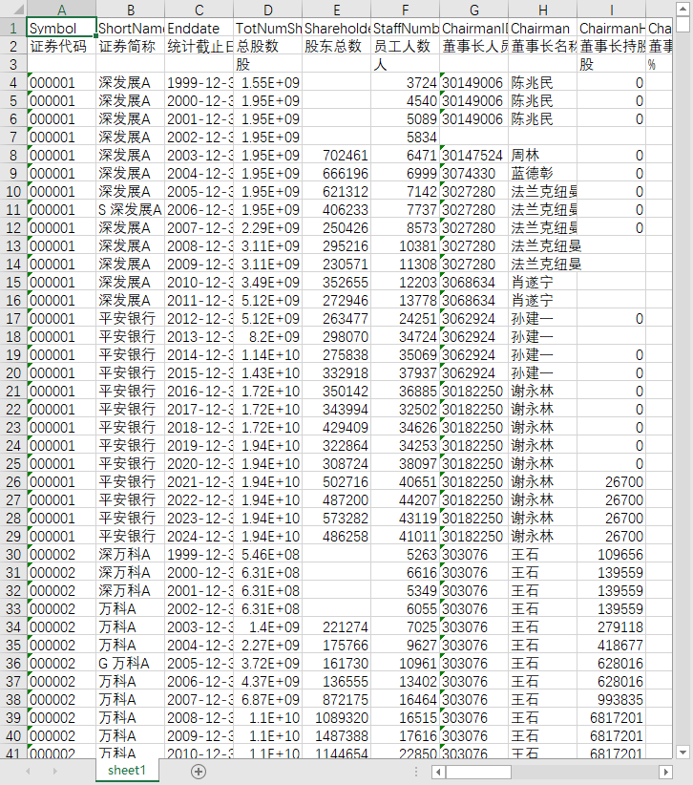Select chairman ID 30147524
This screenshot has height=785, width=693.
coord(473,156)
